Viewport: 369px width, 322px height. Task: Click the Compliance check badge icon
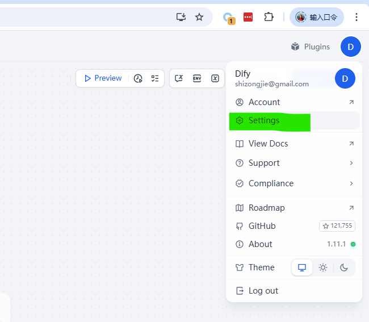coord(240,183)
